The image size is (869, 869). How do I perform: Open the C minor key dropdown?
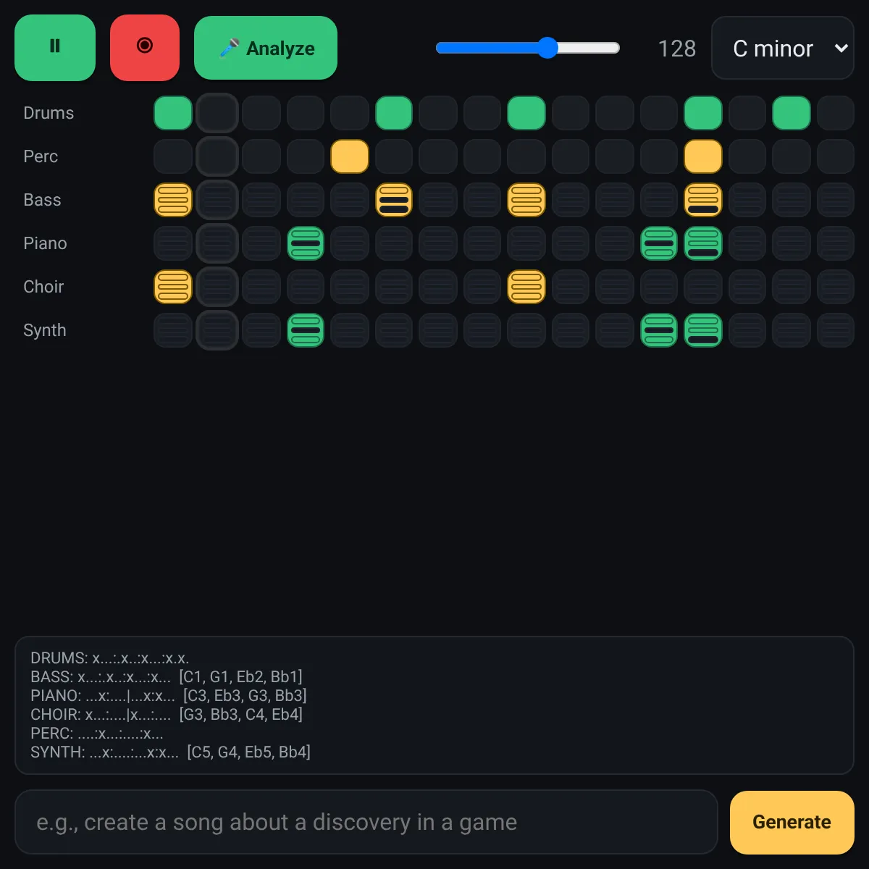pyautogui.click(x=783, y=48)
